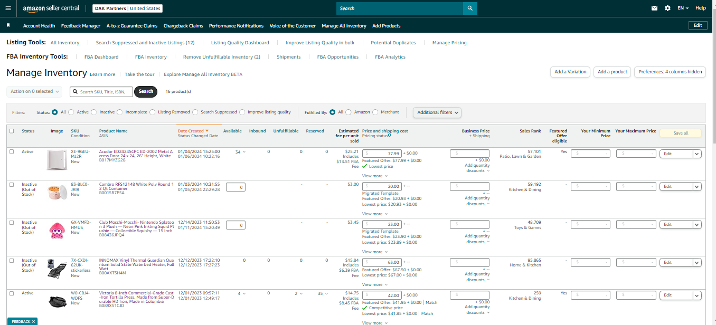Select the Active status radio button
This screenshot has width=716, height=325.
click(71, 112)
